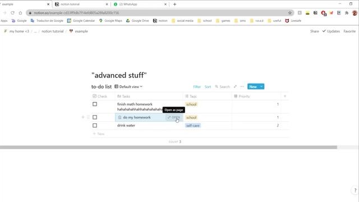
Task: Open the database three-dots menu
Action: 242,86
